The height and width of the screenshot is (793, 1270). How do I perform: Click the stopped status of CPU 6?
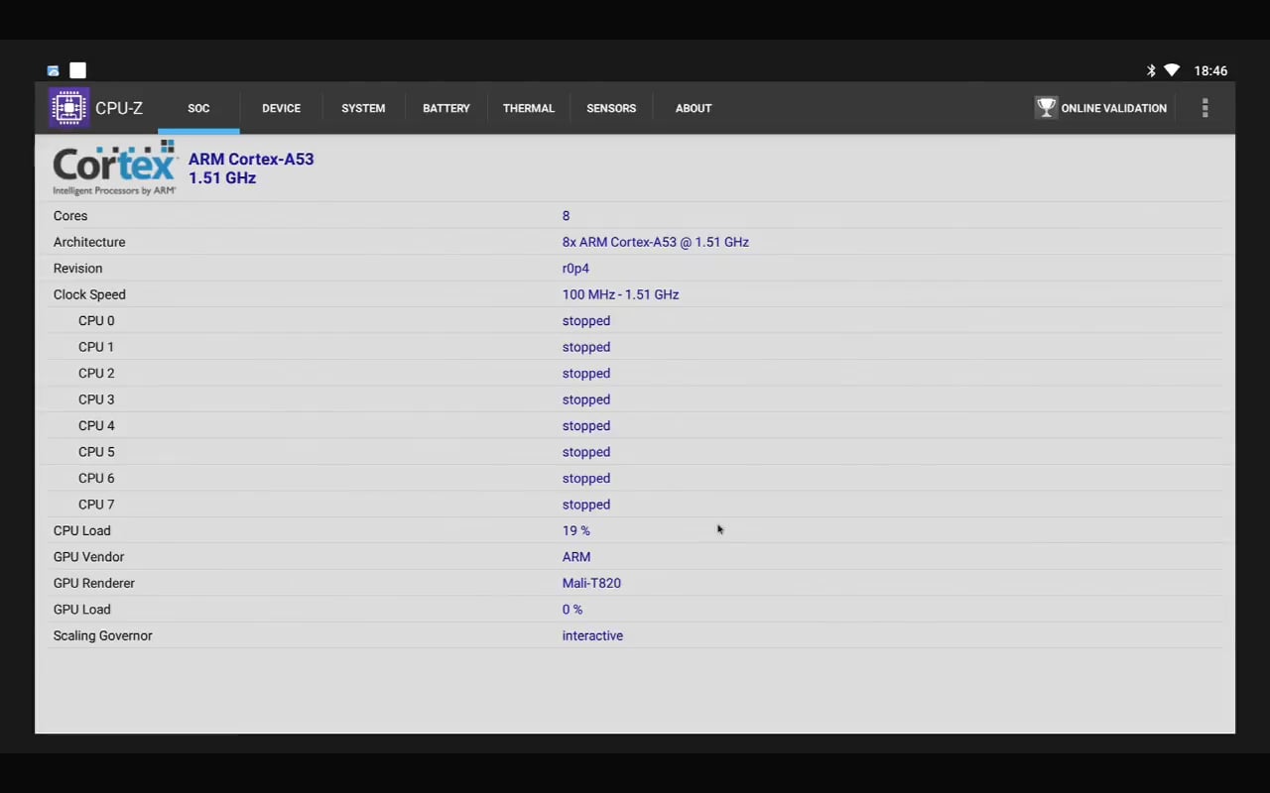point(586,479)
